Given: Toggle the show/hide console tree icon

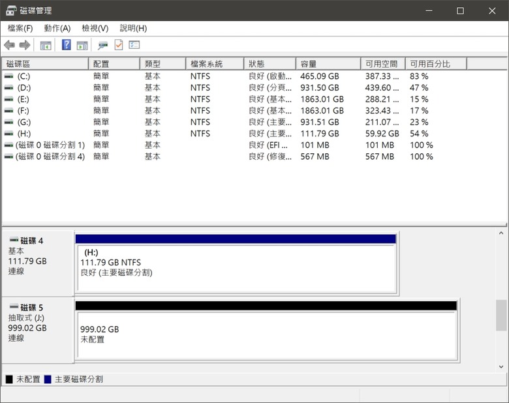Looking at the screenshot, I should click(x=46, y=45).
